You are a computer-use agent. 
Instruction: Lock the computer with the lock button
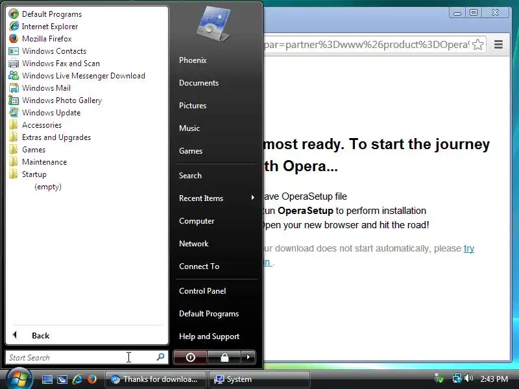click(224, 357)
